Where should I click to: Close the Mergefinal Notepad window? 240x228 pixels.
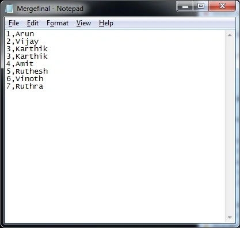pyautogui.click(x=222, y=6)
